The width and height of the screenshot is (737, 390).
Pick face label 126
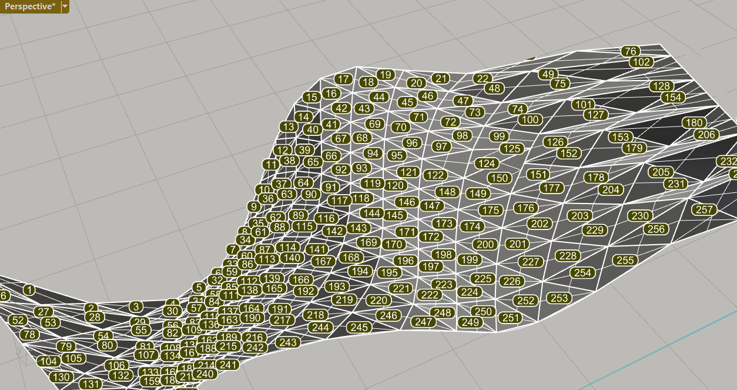pyautogui.click(x=555, y=142)
